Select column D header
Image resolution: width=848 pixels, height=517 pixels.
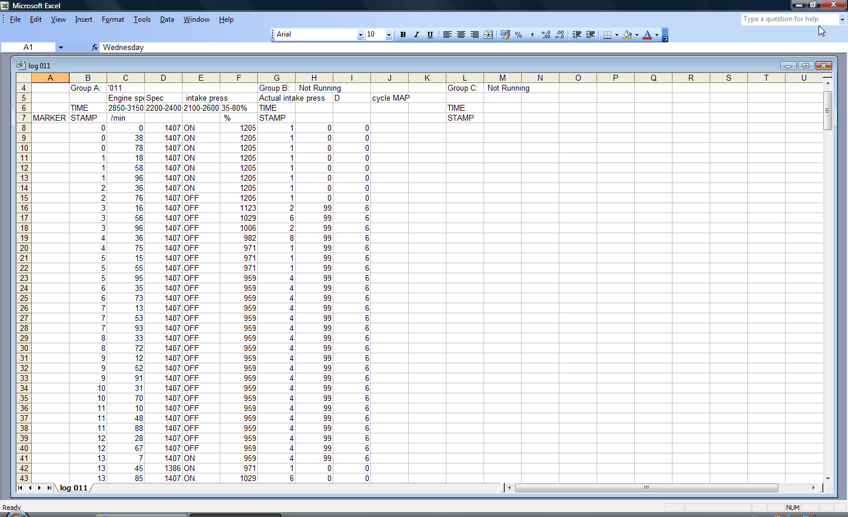163,78
